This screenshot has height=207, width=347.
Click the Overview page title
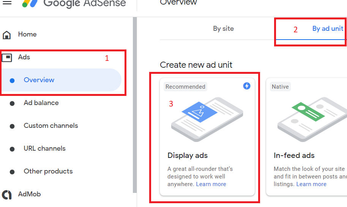178,3
